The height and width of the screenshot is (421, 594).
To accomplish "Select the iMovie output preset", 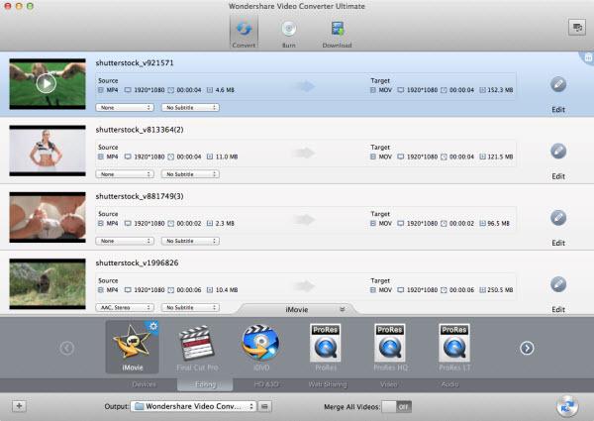I will tap(133, 347).
